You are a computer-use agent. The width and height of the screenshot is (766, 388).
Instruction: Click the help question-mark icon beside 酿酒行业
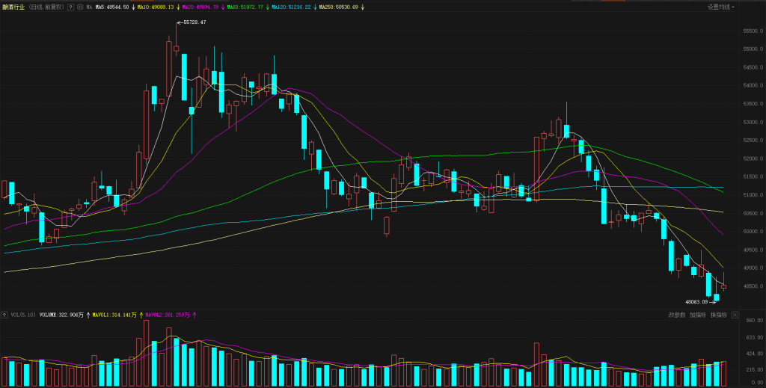tap(70, 7)
